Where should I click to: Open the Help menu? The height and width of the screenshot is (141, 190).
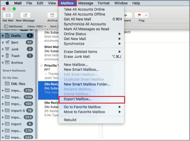pyautogui.click(x=136, y=3)
